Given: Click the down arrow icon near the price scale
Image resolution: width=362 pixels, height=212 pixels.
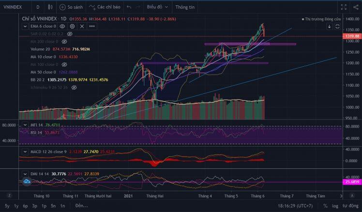Looking at the screenshot, I should pos(329,27).
